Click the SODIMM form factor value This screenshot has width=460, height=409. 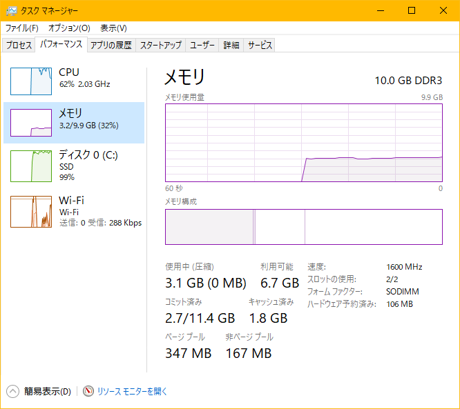point(403,292)
